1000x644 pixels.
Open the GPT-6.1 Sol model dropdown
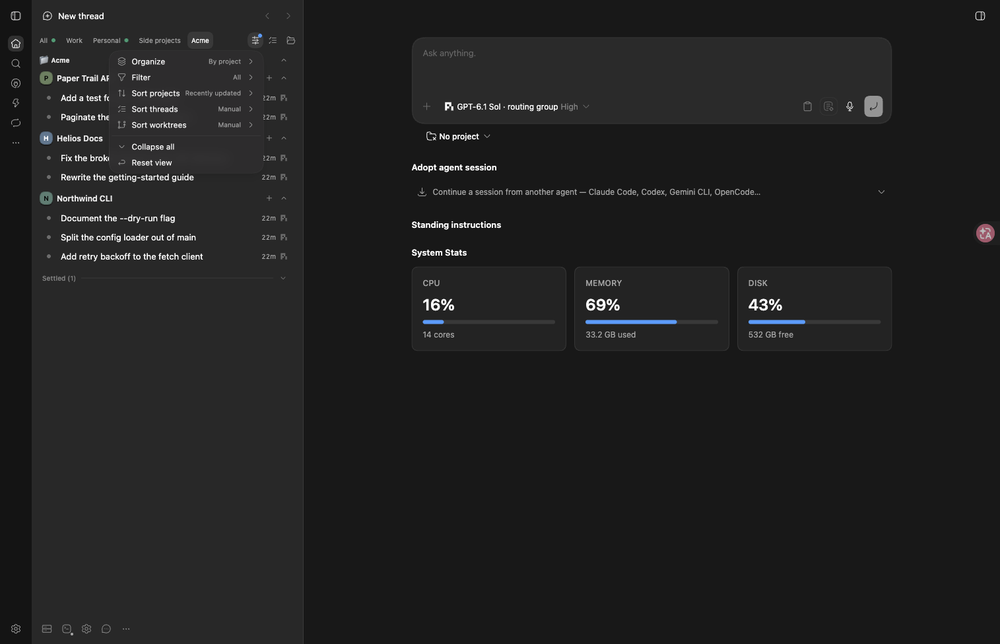(517, 106)
